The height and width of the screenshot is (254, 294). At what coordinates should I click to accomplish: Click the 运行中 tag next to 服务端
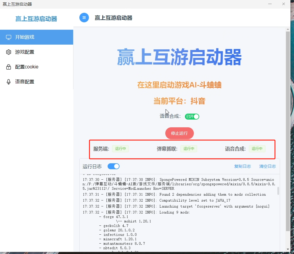click(120, 149)
